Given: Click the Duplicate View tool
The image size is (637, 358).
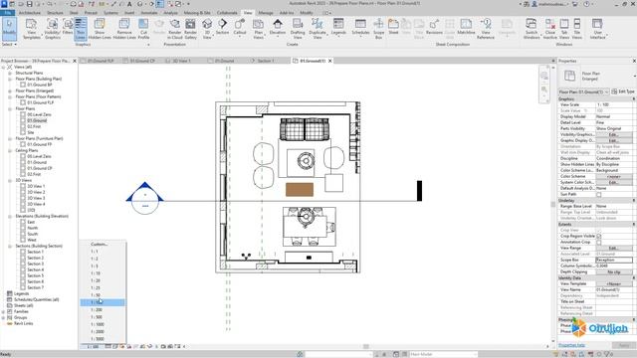Looking at the screenshot, I should tap(318, 29).
